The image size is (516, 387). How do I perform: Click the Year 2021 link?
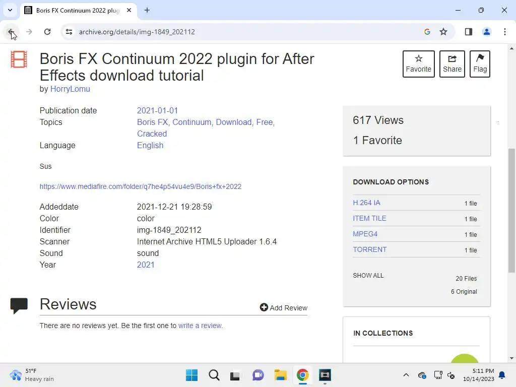click(x=146, y=265)
